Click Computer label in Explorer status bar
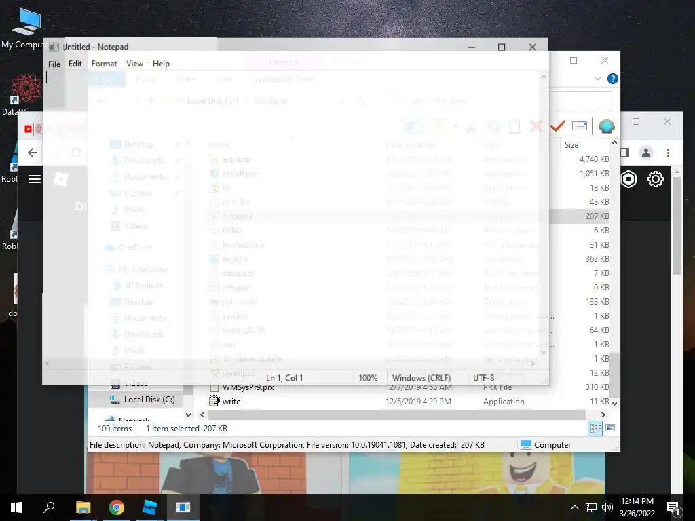 click(552, 445)
